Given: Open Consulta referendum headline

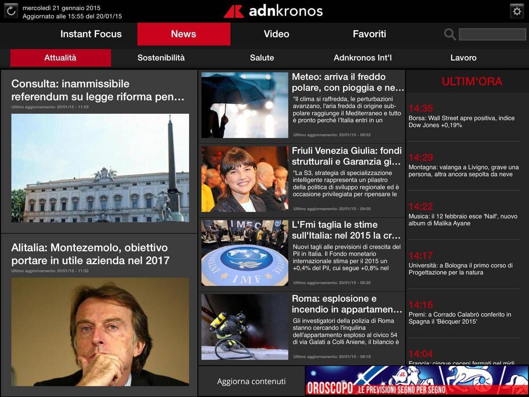Looking at the screenshot, I should 98,90.
